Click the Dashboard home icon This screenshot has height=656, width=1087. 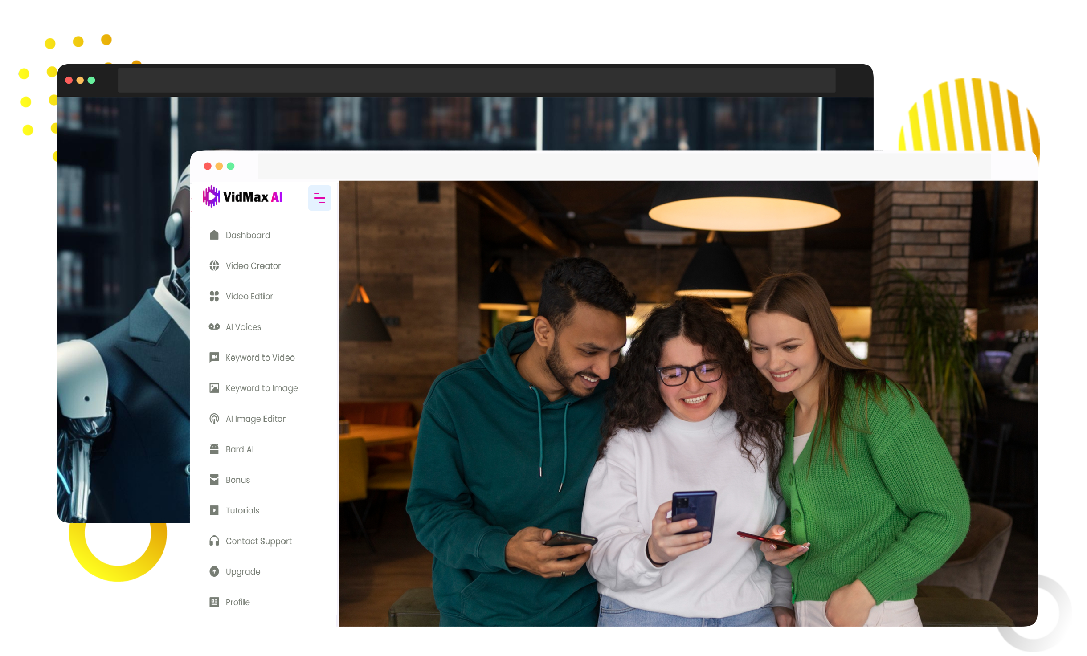[214, 235]
